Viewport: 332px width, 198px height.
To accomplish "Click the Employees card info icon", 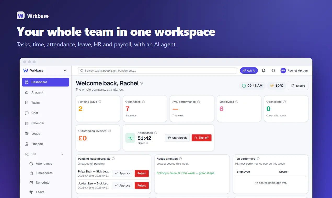I will (x=237, y=102).
